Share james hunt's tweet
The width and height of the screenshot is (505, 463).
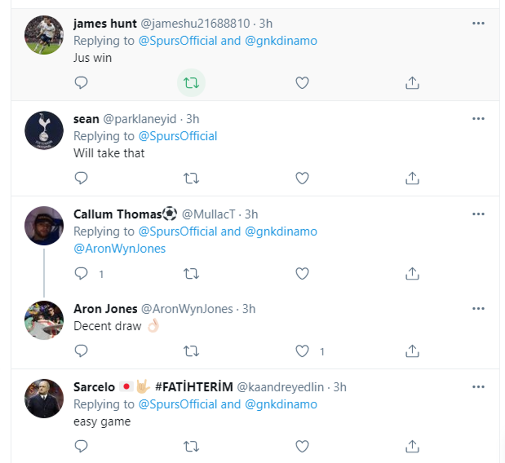(x=412, y=83)
